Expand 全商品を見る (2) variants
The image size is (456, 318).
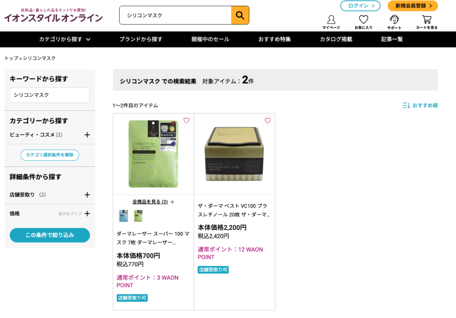153,202
